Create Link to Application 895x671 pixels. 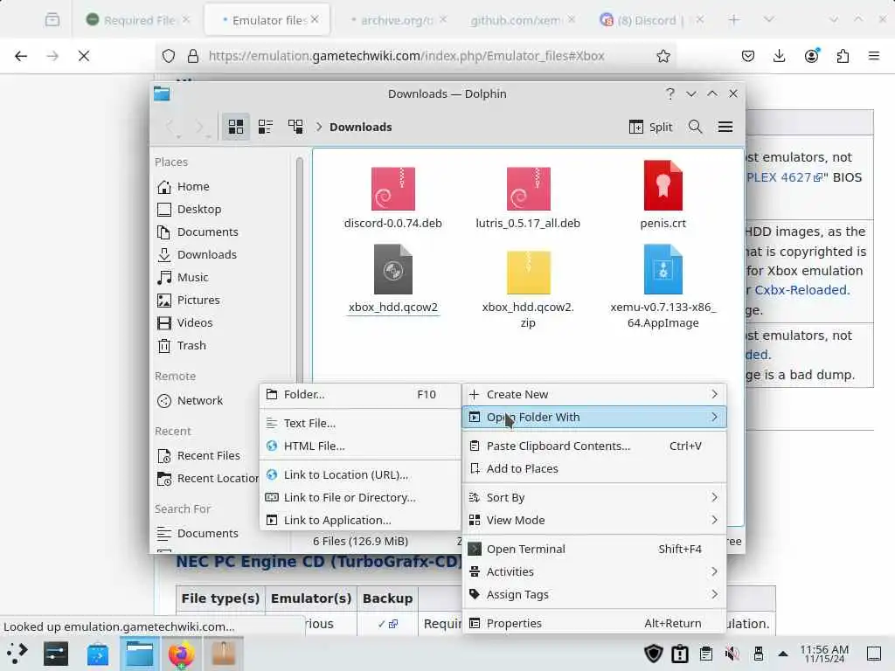360,521
